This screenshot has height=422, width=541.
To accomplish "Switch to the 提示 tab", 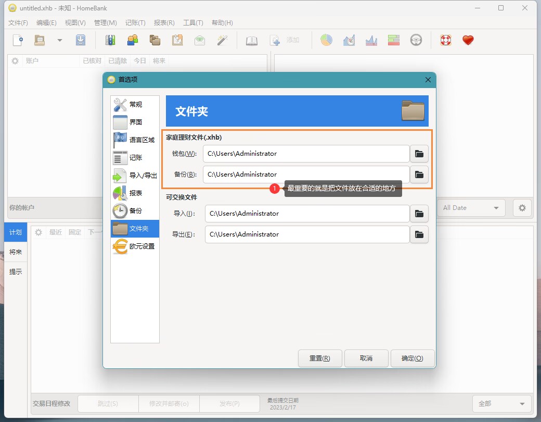I will (16, 271).
